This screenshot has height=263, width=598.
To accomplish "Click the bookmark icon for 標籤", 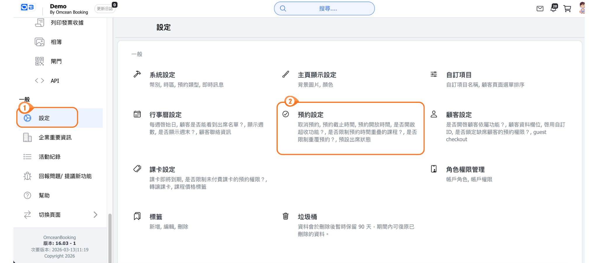I will click(137, 216).
